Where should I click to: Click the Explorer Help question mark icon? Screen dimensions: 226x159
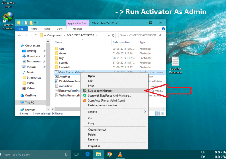click(163, 29)
